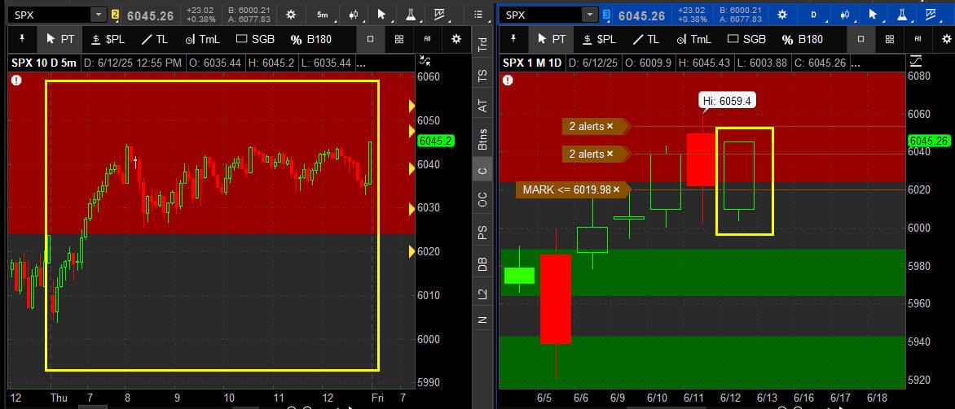Image resolution: width=955 pixels, height=409 pixels.
Task: Open Trd sidebar tab
Action: pos(482,45)
